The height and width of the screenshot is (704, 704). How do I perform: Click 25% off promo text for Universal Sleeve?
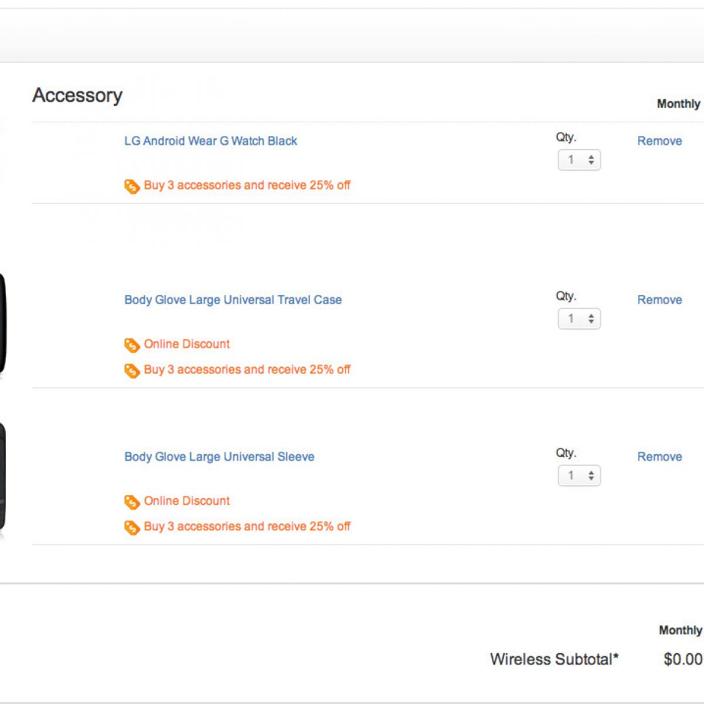[x=247, y=526]
